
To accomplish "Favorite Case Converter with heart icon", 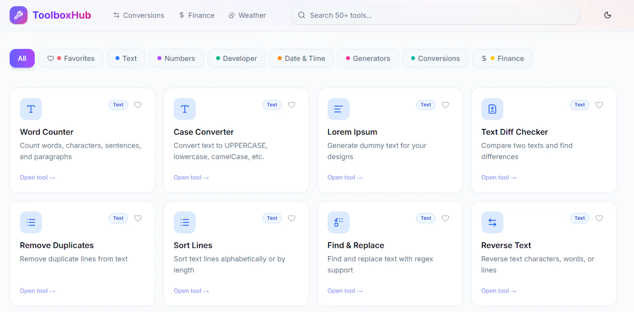I will [292, 105].
